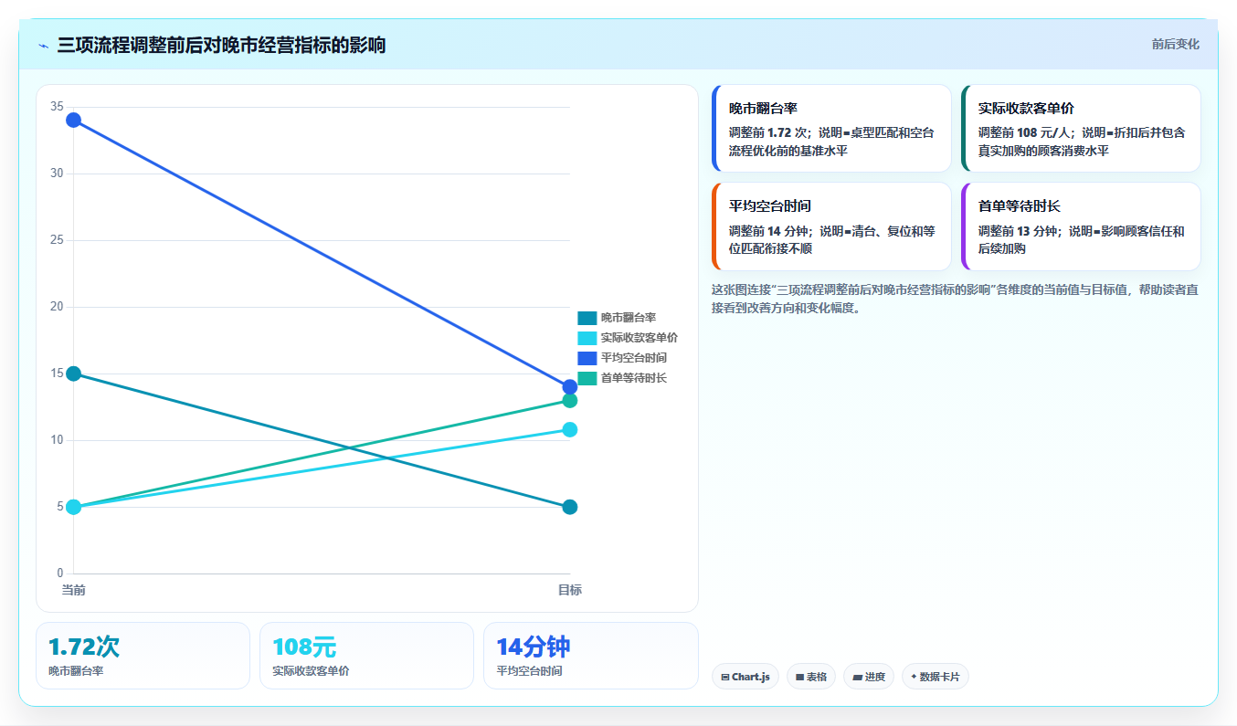The width and height of the screenshot is (1237, 726).
Task: Click the 平均空台时间 legend color box
Action: 587,358
